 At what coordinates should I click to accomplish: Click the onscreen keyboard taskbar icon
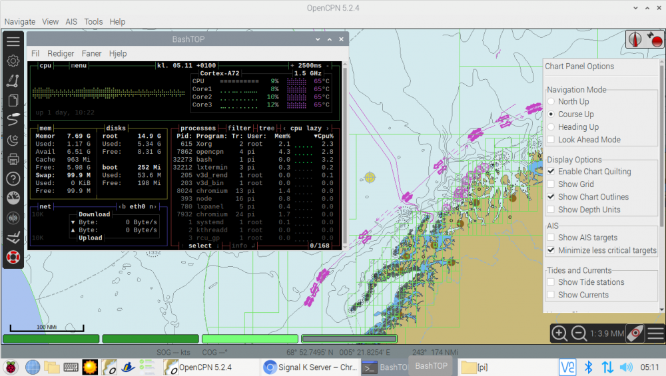71,367
